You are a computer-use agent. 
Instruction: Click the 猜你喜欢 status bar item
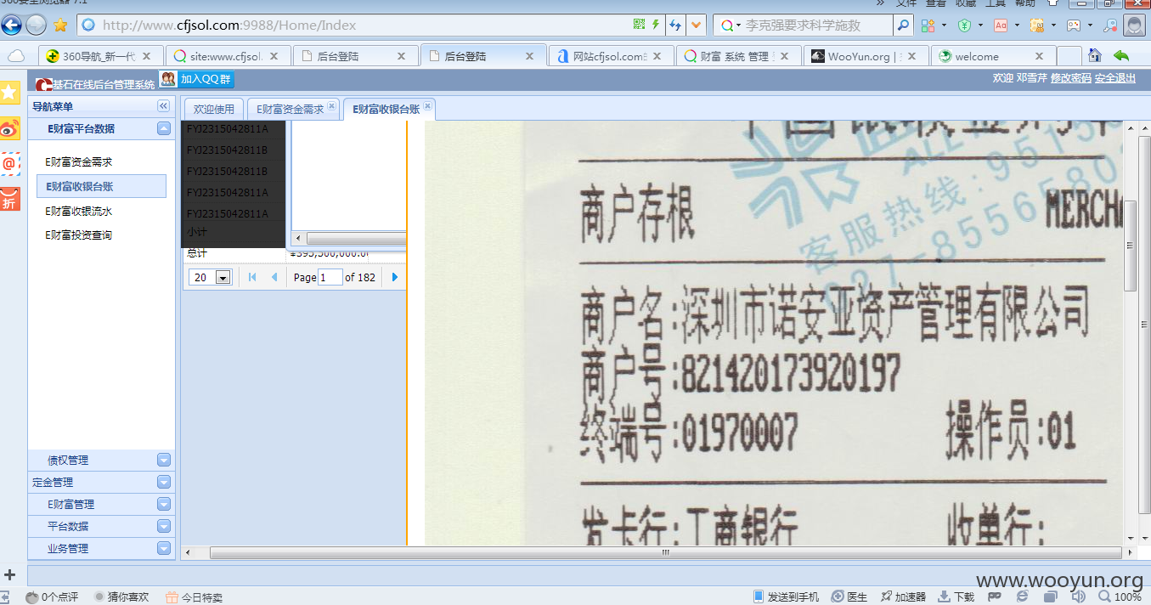[x=121, y=597]
